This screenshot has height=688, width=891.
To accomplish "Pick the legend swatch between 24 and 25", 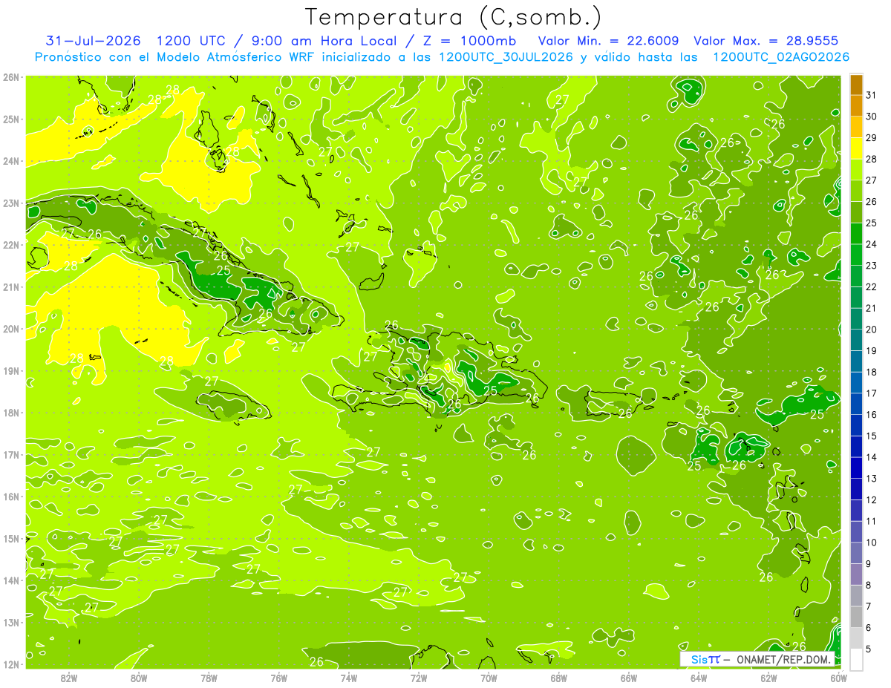I will 856,234.
